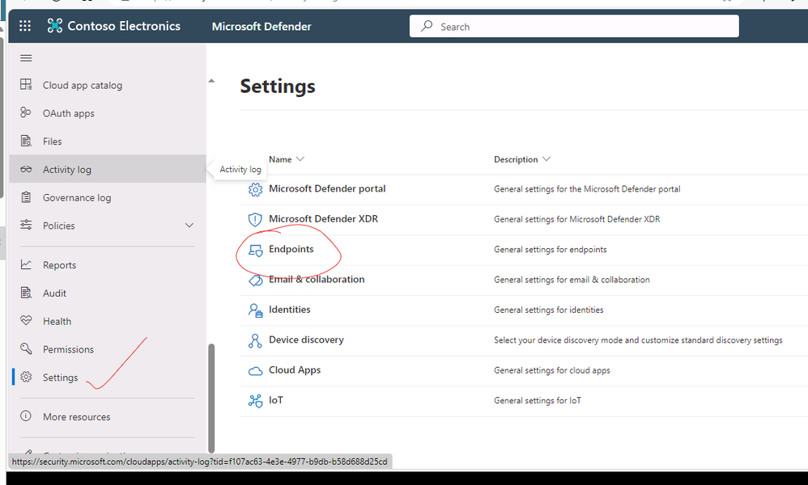Select Health in navigation
The image size is (808, 485).
(57, 321)
